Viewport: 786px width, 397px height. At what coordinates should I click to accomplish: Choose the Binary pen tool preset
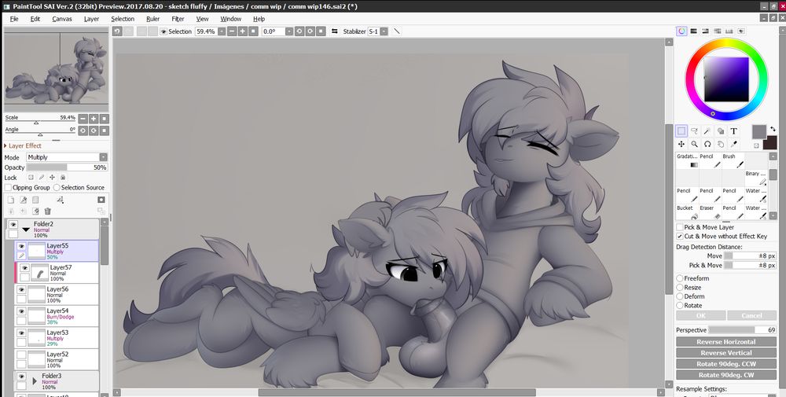[x=756, y=178]
